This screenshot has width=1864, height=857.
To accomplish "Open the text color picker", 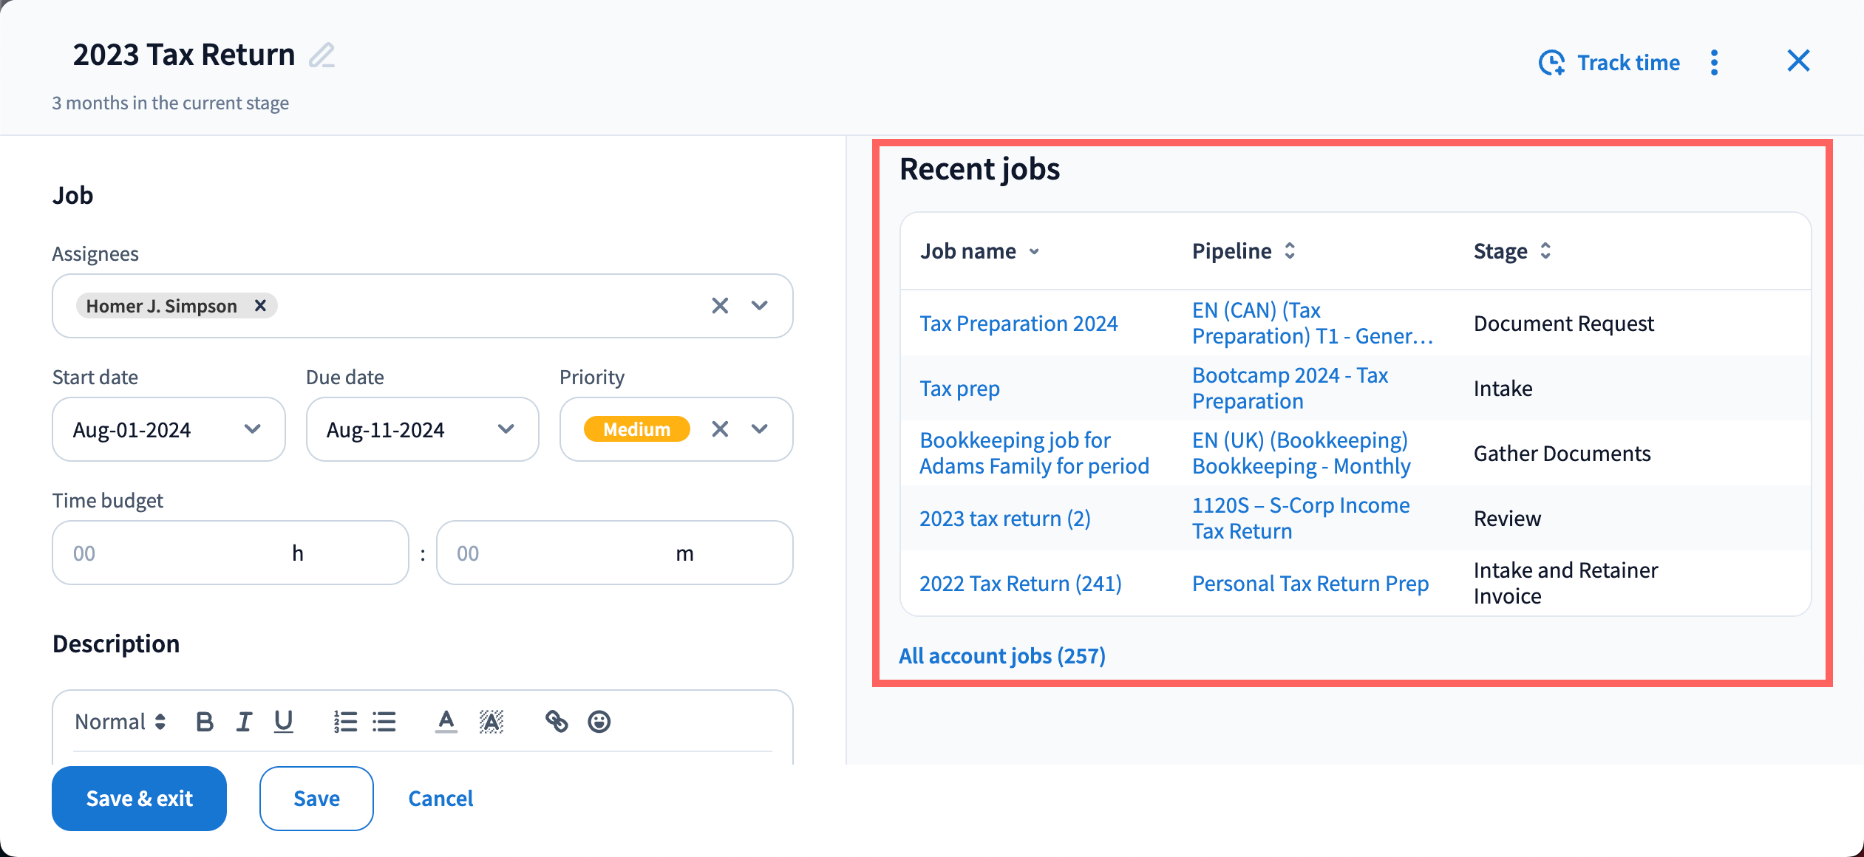I will 446,721.
